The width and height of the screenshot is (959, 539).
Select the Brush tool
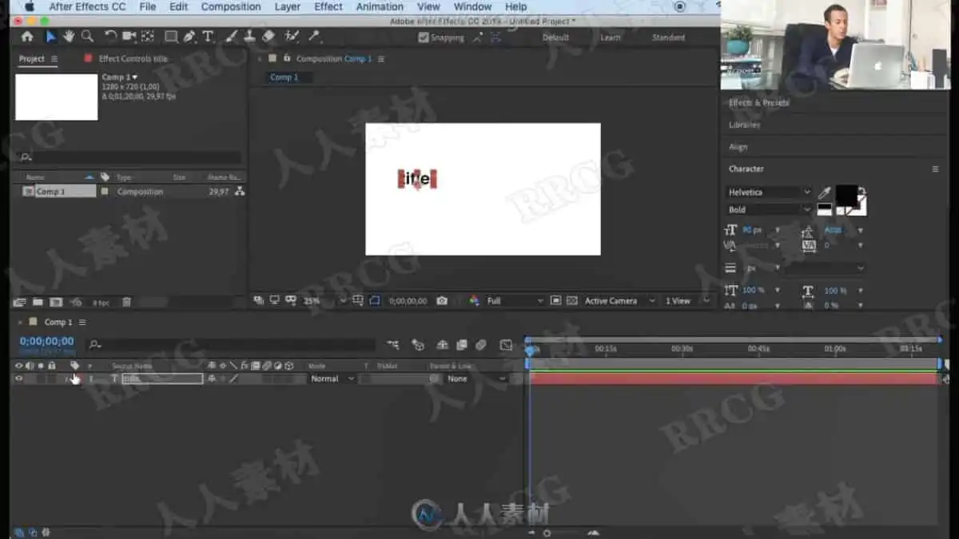[231, 37]
